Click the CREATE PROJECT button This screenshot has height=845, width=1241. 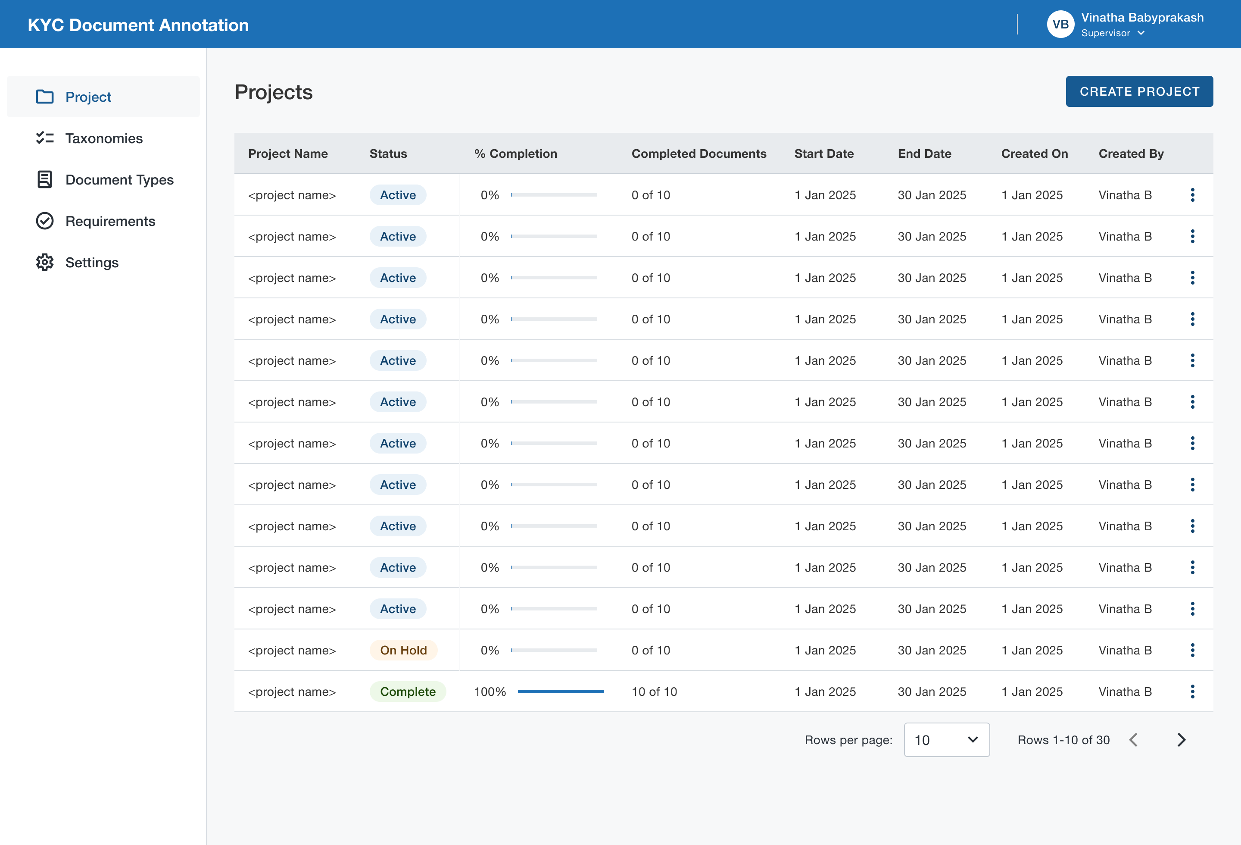(x=1139, y=91)
